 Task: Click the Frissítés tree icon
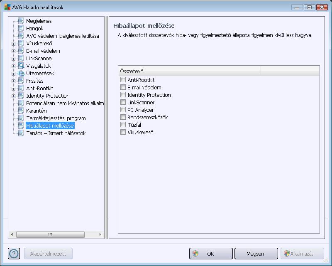[x=21, y=81]
